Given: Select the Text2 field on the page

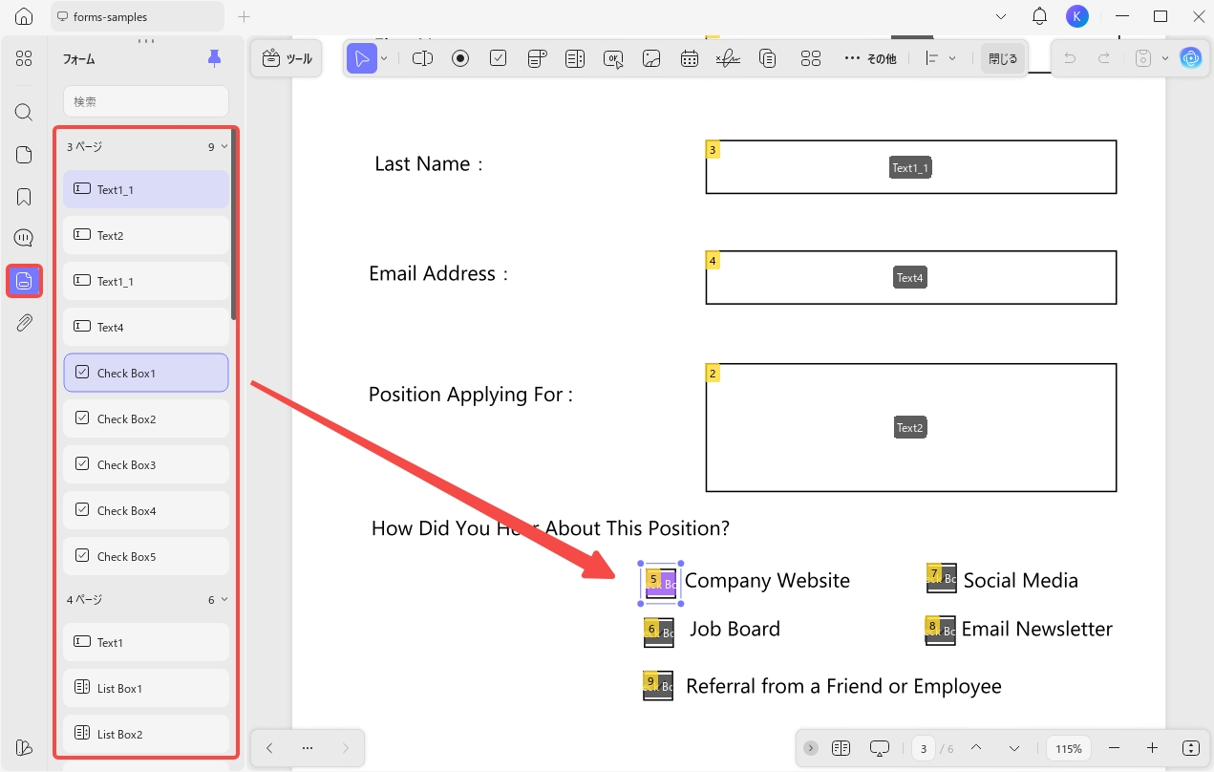Looking at the screenshot, I should (x=910, y=427).
